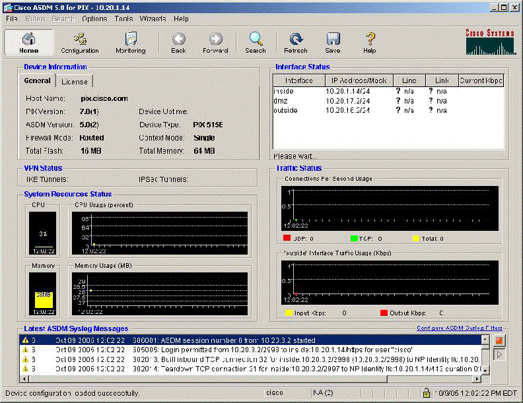
Task: Click the padlock icon in status bar
Action: 427,393
